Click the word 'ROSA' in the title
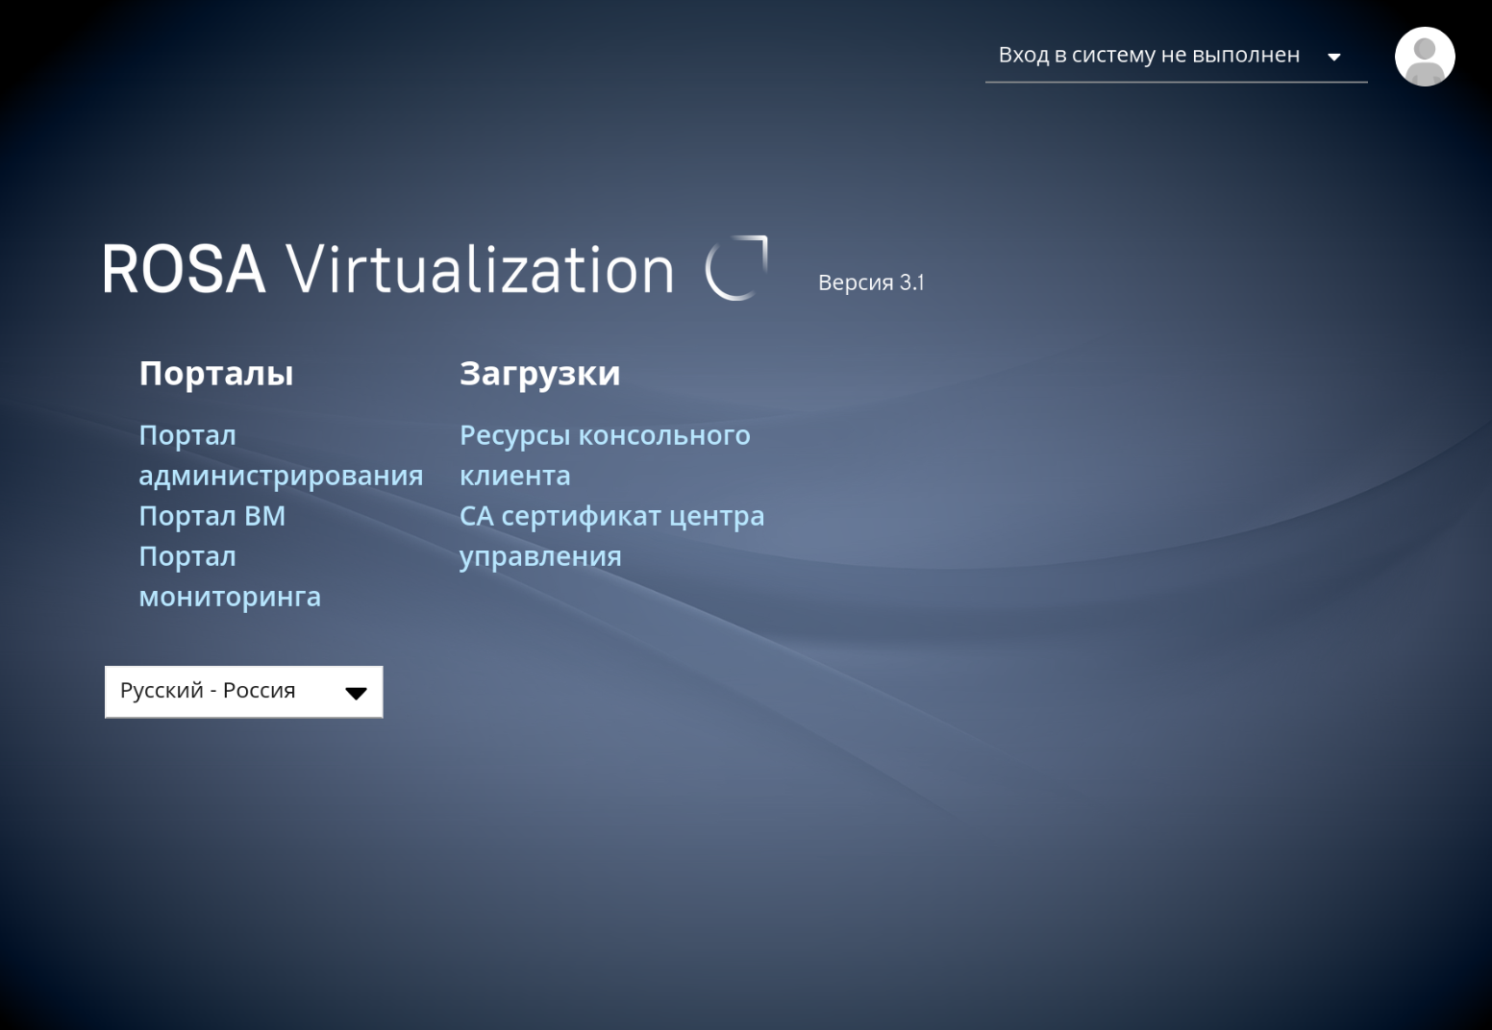Image resolution: width=1492 pixels, height=1030 pixels. pos(183,269)
